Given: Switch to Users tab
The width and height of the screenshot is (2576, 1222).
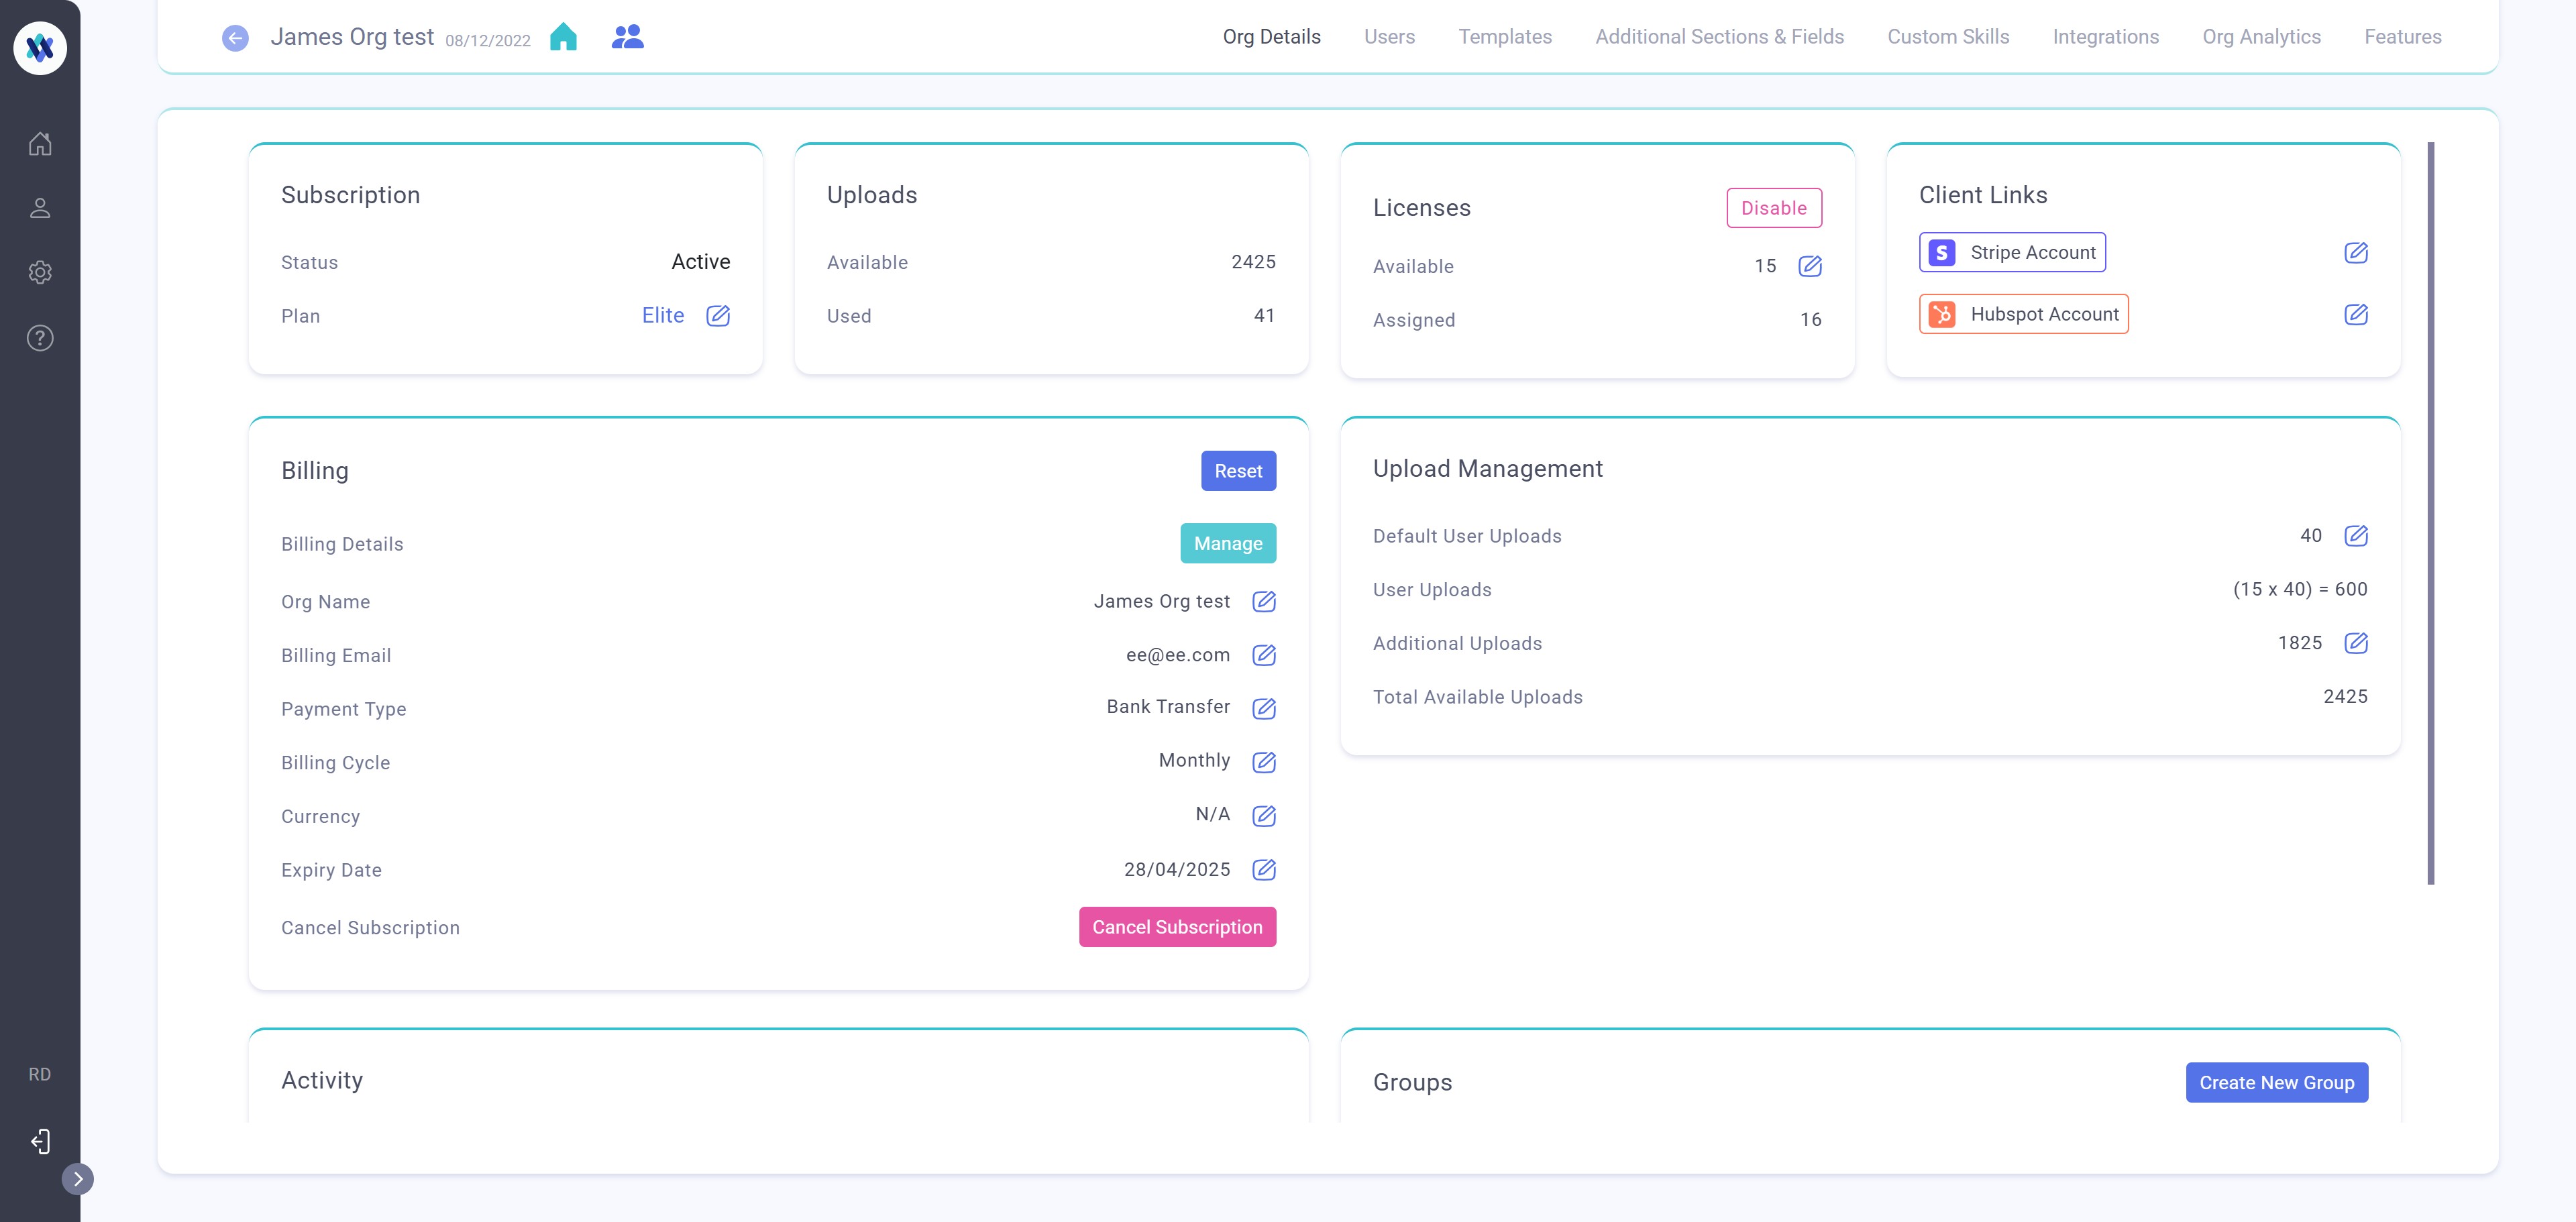Looking at the screenshot, I should click(x=1390, y=37).
